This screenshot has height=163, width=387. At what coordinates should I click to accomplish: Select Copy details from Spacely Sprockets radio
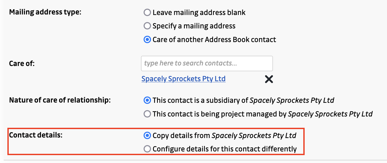point(147,135)
